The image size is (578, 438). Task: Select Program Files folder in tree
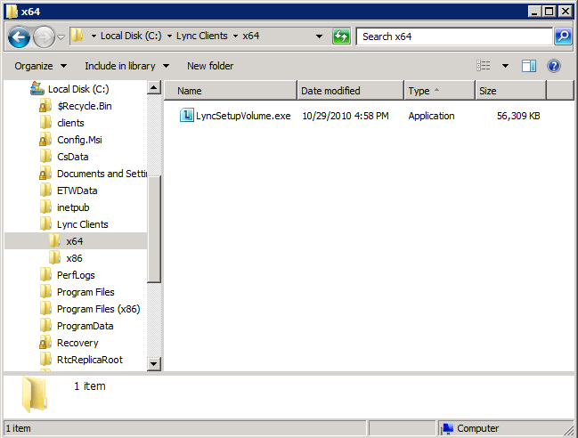[85, 293]
